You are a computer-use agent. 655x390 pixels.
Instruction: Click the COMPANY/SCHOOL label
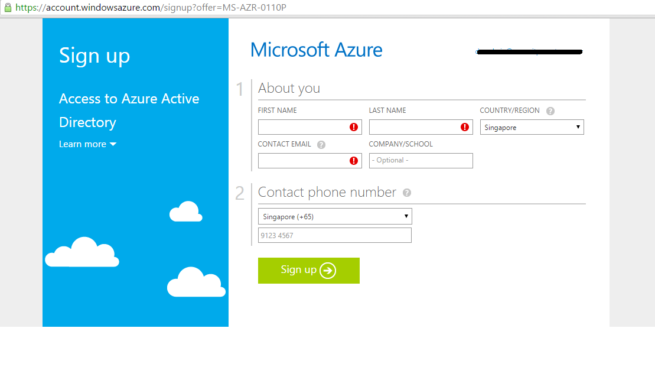(x=400, y=144)
